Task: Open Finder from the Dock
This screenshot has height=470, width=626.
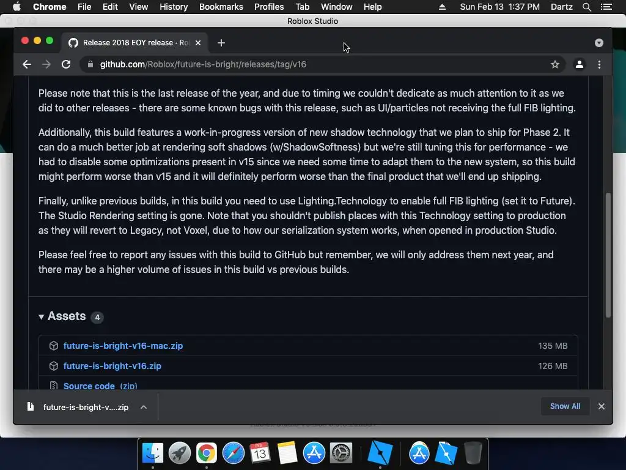Action: (152, 453)
